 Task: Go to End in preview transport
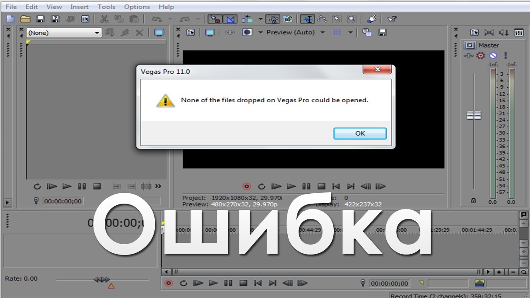351,187
